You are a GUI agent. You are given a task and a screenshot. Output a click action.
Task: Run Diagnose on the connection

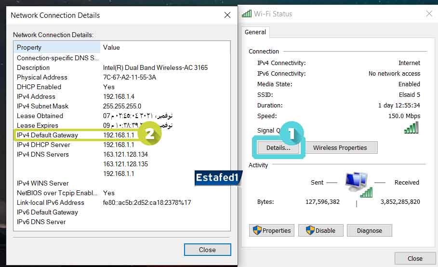(x=369, y=230)
